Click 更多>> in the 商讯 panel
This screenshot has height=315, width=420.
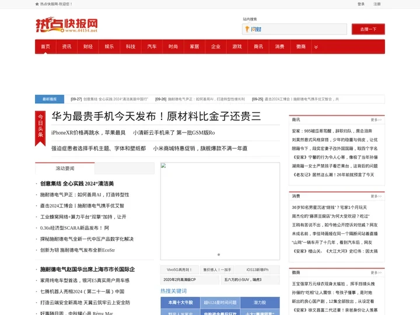376,120
